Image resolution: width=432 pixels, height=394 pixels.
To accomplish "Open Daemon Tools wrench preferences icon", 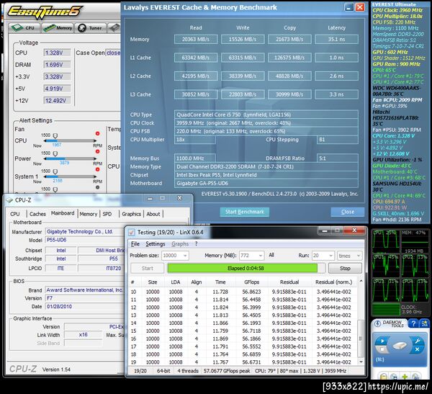I will (418, 341).
